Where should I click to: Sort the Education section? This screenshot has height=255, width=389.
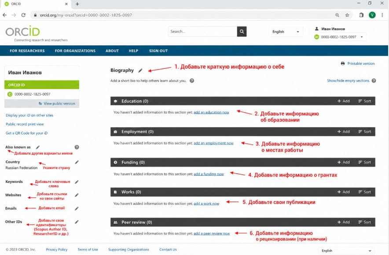365,101
